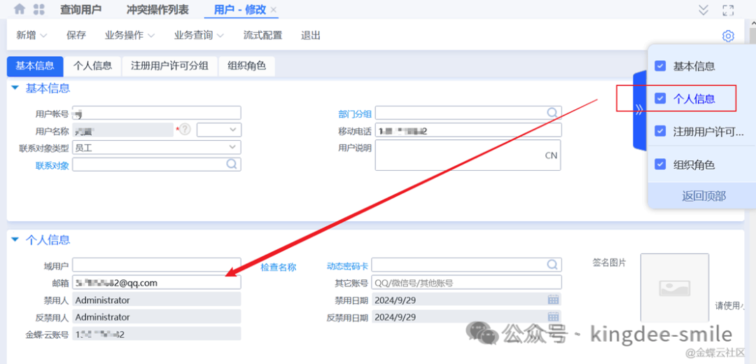Viewport: 756px width, 364px height.
Task: Click the settings gear icon
Action: tap(728, 36)
